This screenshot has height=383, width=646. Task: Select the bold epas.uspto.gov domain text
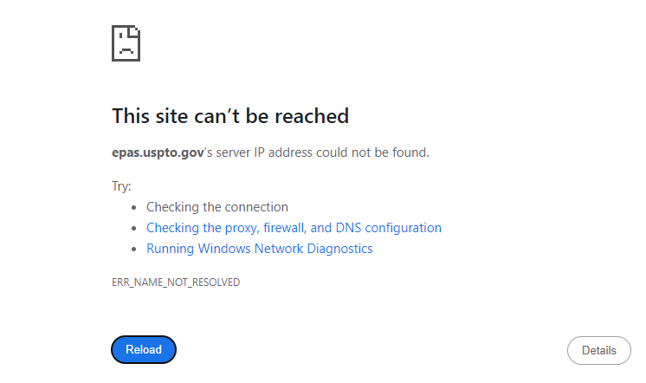(x=158, y=153)
